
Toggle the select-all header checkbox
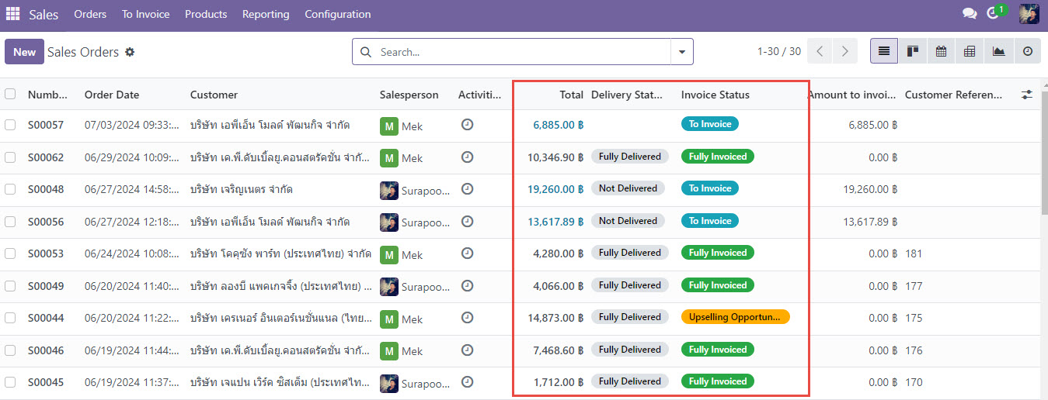point(10,95)
